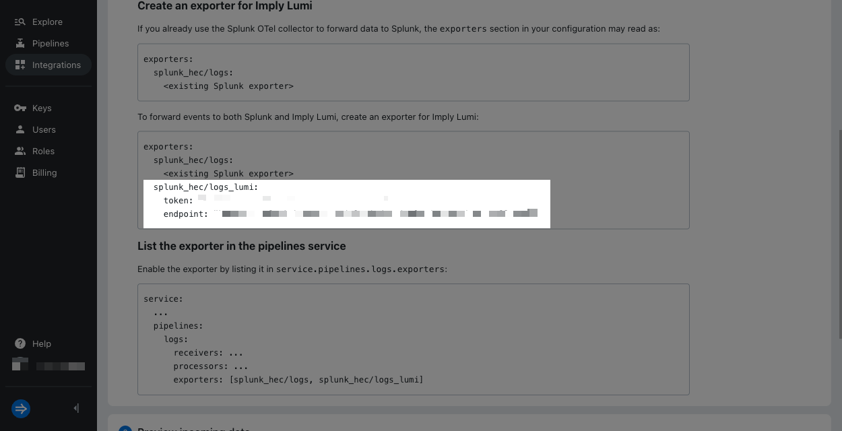Click the blue arrow logo icon
Screen dimensions: 842x431
[21, 408]
